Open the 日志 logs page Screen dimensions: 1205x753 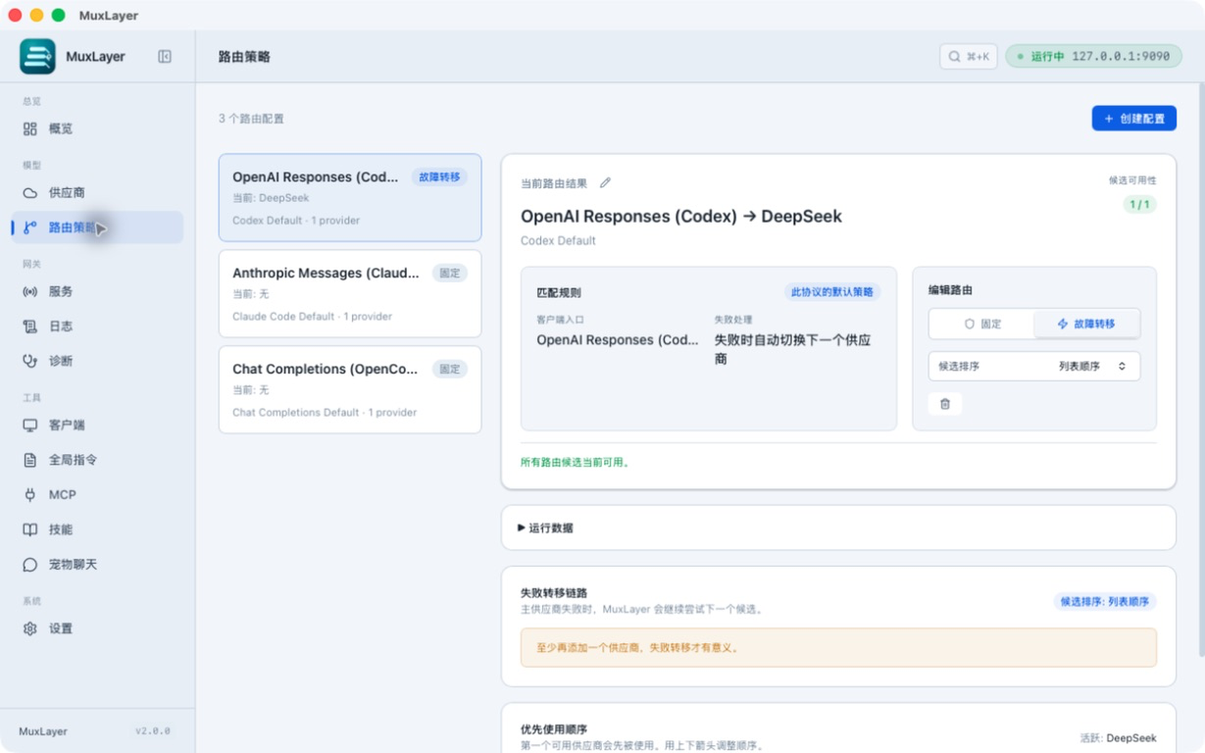pos(97,326)
